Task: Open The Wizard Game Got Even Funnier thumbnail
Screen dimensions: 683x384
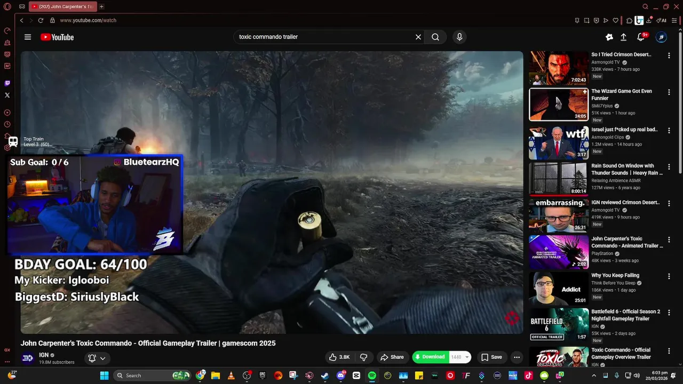Action: tap(559, 105)
